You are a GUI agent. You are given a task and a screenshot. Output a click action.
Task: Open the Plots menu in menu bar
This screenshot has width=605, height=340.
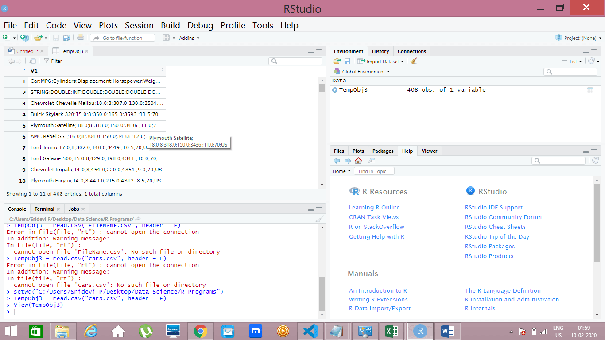coord(108,25)
